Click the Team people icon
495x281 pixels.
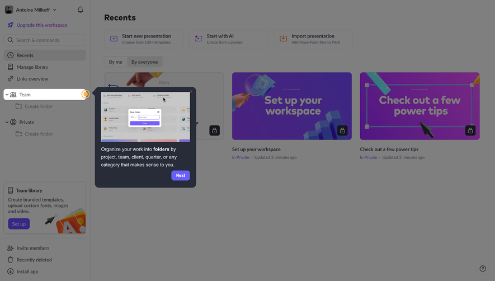[x=13, y=95]
